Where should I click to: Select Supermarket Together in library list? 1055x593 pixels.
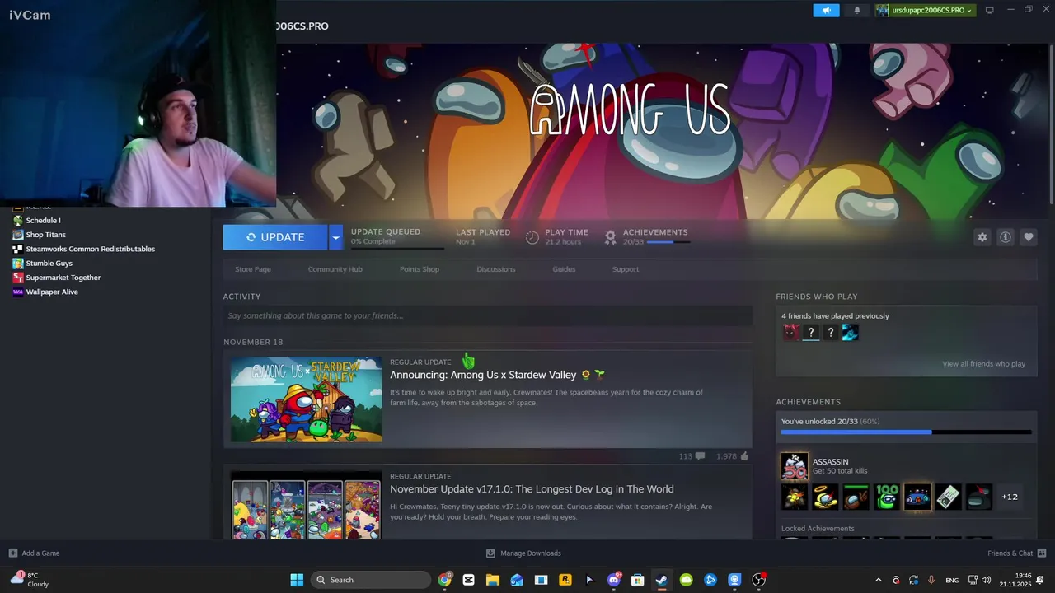[63, 278]
